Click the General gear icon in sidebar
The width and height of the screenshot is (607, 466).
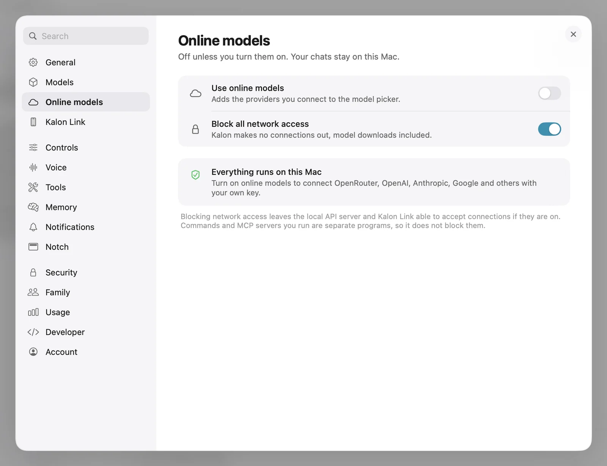click(33, 62)
